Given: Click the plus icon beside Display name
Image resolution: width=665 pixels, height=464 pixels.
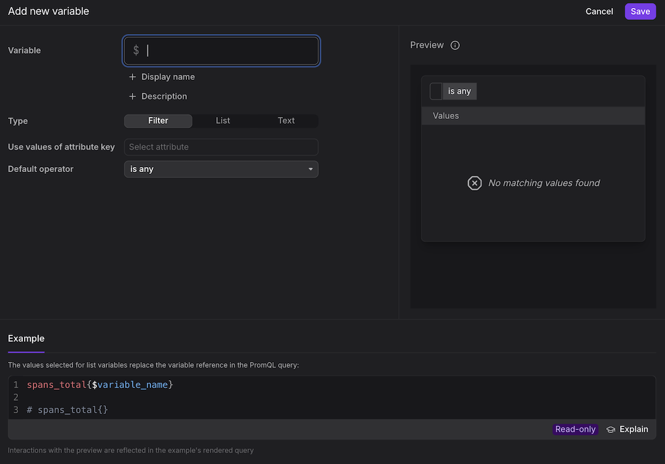Looking at the screenshot, I should 132,77.
